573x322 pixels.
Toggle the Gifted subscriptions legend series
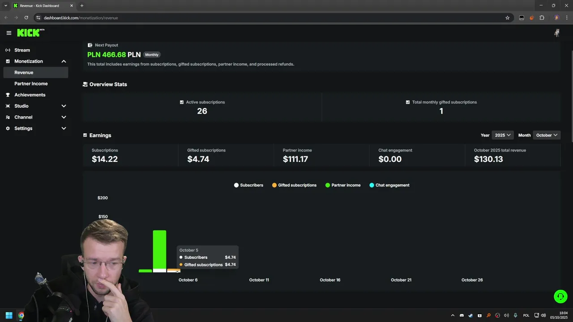click(294, 185)
